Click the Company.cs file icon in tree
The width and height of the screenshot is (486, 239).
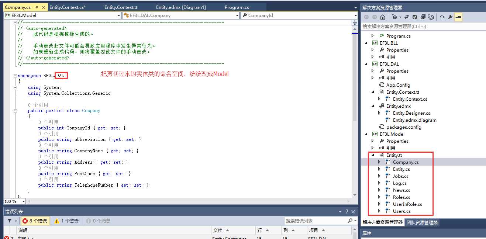tap(388, 162)
